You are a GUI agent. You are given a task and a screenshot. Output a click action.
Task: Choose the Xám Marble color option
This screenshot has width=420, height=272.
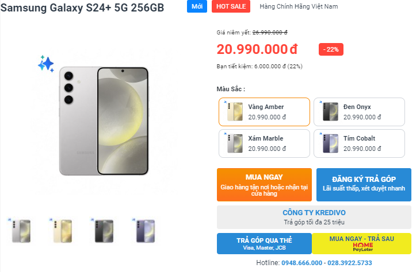tap(265, 143)
